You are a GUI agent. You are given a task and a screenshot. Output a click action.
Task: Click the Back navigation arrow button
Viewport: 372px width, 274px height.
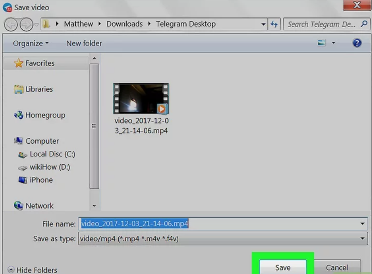[11, 25]
